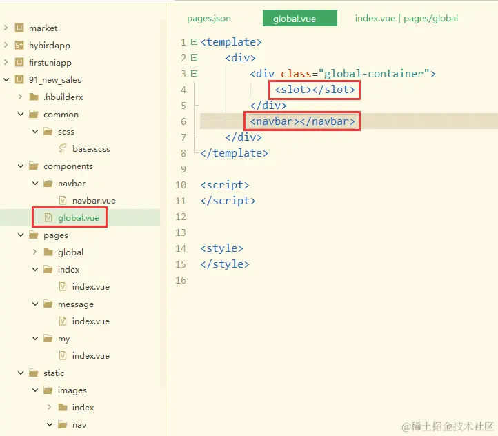Collapse the static folder
The width and height of the screenshot is (498, 436).
pyautogui.click(x=21, y=373)
